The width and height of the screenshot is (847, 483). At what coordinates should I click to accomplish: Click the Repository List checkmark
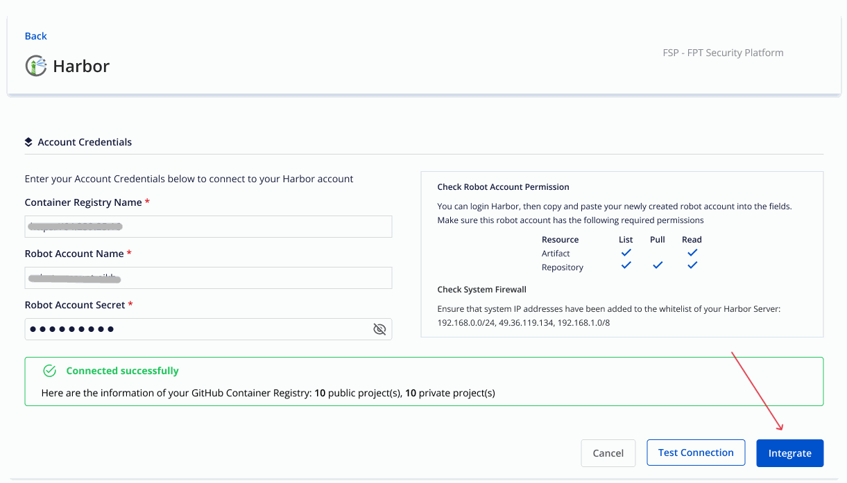pos(626,265)
